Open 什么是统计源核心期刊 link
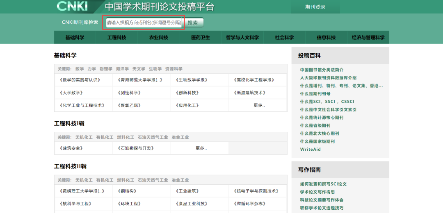This screenshot has width=443, height=213. pyautogui.click(x=322, y=118)
